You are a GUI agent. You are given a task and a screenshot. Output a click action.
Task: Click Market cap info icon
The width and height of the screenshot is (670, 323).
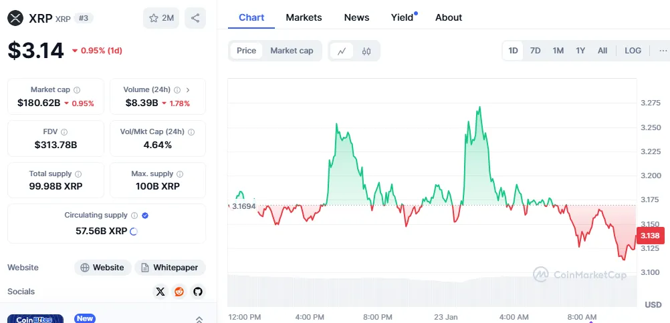pos(77,89)
